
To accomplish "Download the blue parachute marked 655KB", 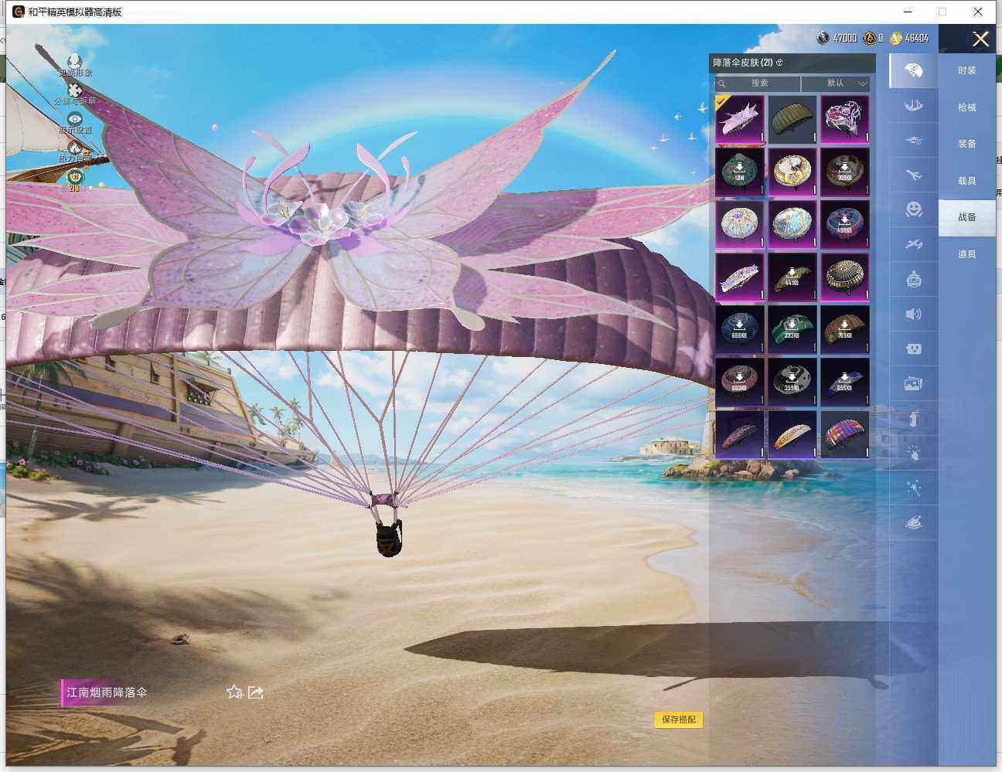I will 845,382.
